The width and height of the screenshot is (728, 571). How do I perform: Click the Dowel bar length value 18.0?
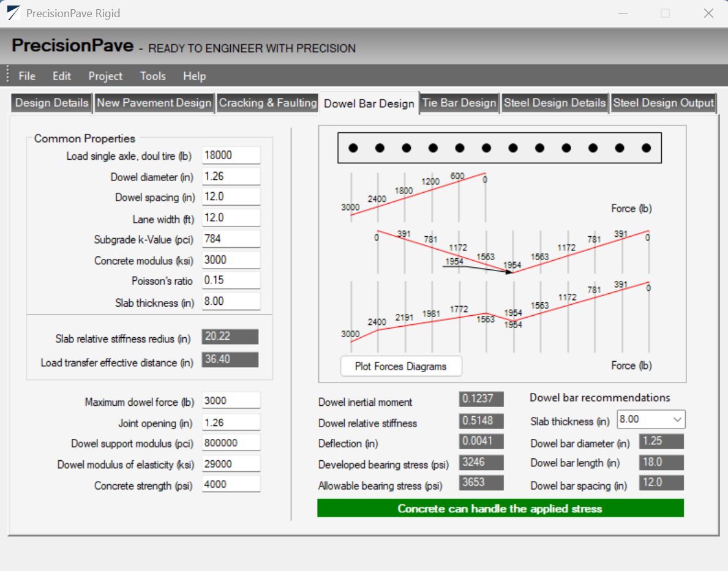[x=661, y=463]
